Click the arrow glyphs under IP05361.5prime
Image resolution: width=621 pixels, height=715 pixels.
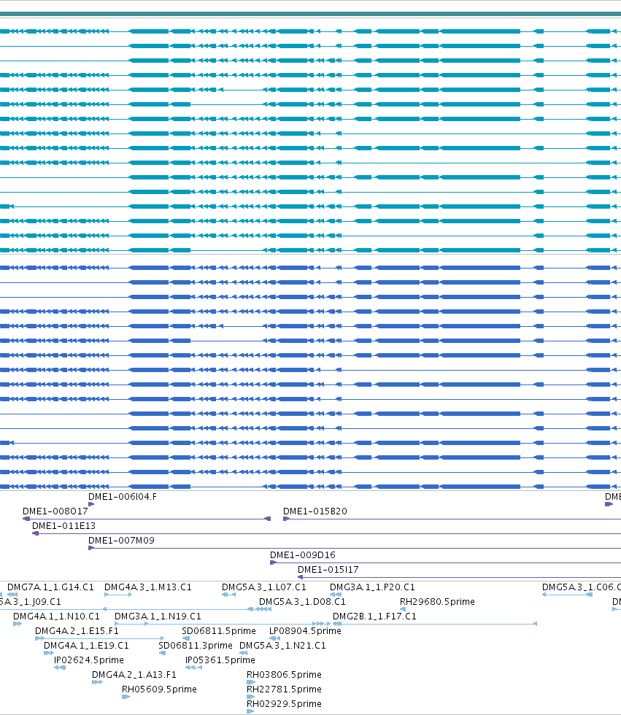[x=194, y=668]
